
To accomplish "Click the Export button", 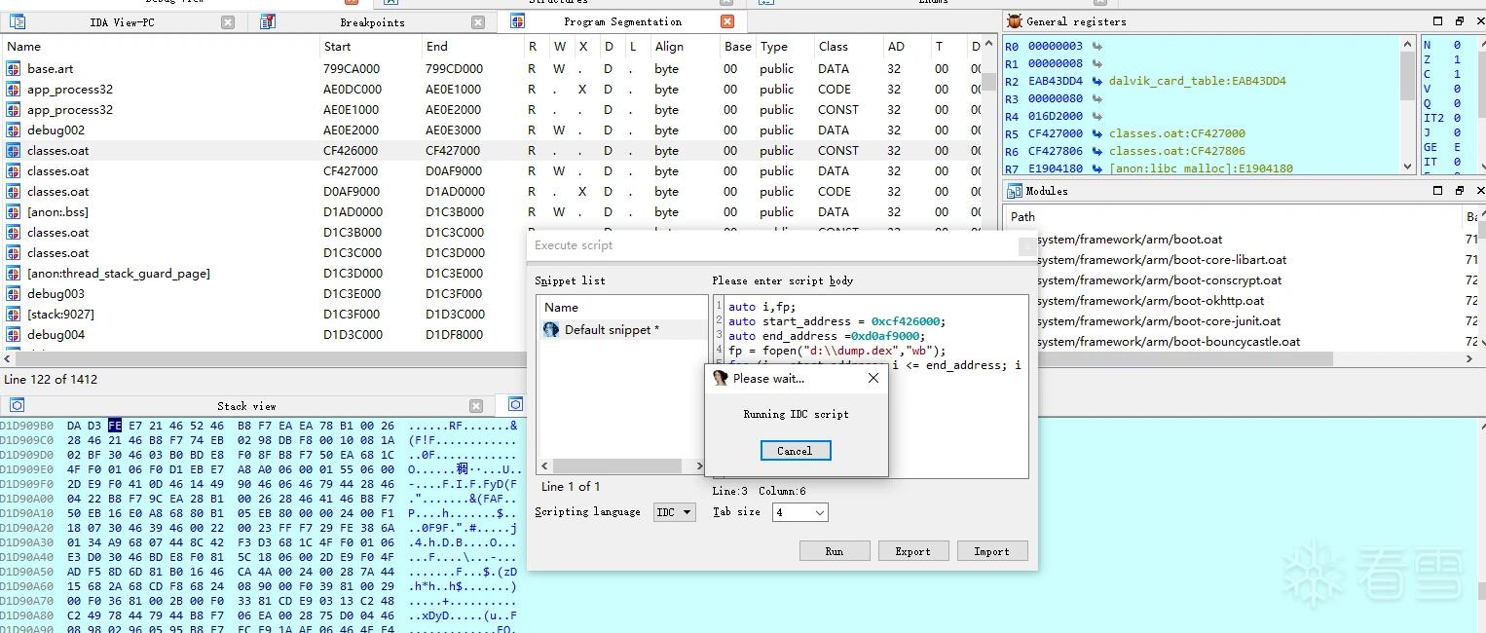I will (912, 551).
